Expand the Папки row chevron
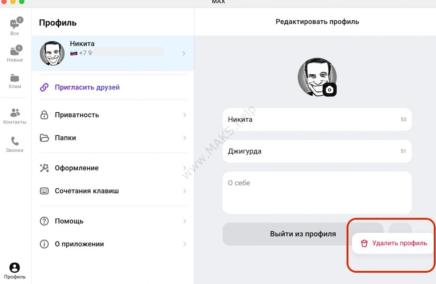436x284 pixels. [x=184, y=138]
